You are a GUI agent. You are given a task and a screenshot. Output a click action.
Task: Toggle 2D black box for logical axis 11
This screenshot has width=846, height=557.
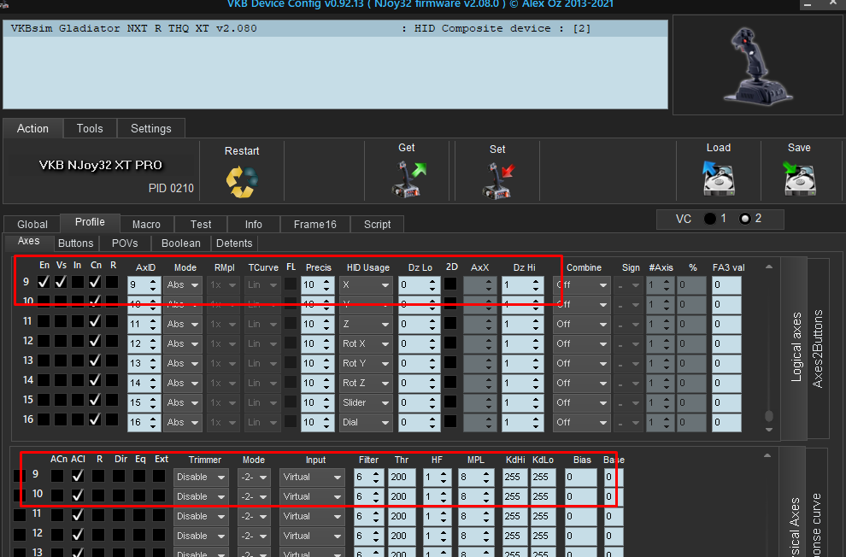450,322
